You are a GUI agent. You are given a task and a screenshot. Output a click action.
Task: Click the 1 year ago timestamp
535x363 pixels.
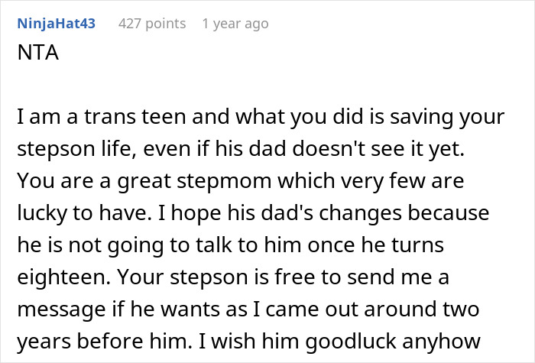235,24
